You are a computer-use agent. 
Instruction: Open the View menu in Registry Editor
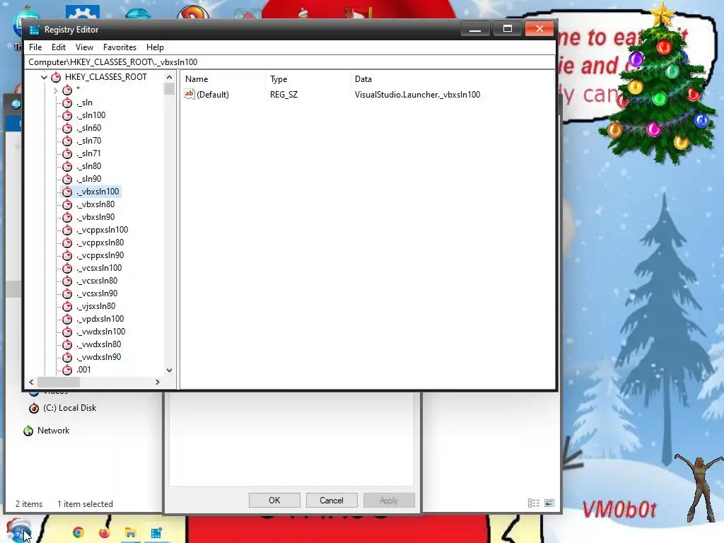coord(84,47)
